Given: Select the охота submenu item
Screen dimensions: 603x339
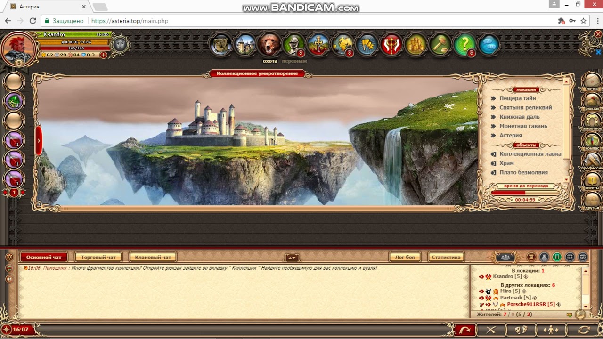Looking at the screenshot, I should pos(270,61).
